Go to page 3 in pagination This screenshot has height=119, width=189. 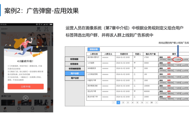point(128,102)
